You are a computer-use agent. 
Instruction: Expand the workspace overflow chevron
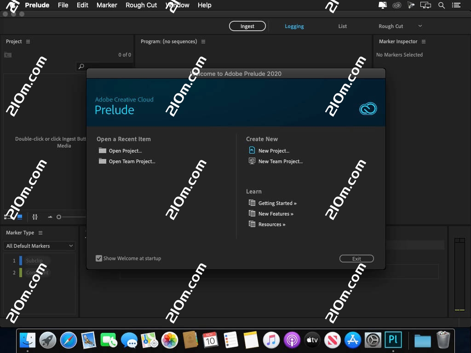tap(420, 26)
